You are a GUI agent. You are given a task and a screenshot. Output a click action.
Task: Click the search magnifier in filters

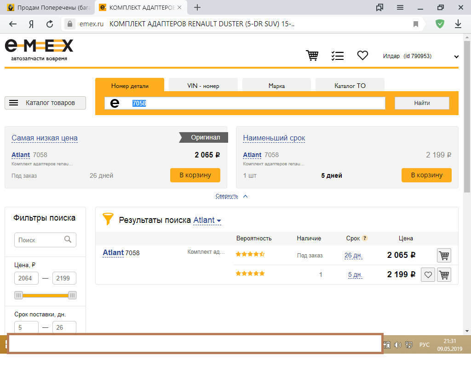click(x=68, y=239)
